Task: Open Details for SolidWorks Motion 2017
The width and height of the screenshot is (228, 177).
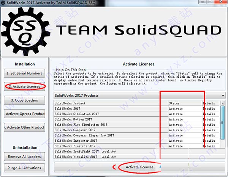Action: 211,119
